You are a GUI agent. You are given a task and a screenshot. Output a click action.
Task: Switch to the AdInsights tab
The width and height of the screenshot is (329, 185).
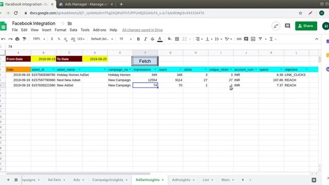coord(181,180)
